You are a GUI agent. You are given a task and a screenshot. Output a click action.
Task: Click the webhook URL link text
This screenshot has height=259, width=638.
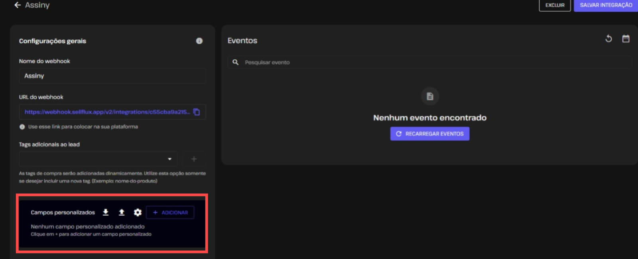107,112
